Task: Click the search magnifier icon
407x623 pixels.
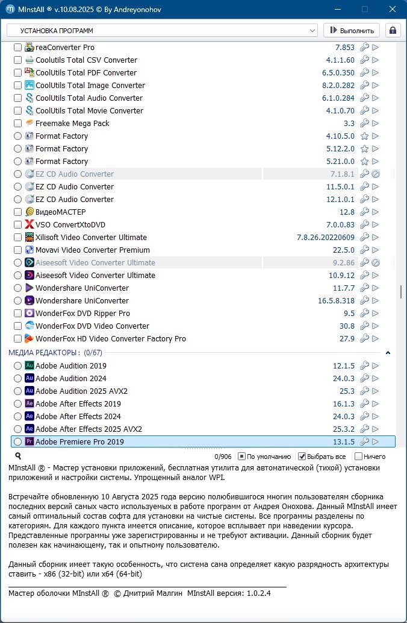Action: [x=18, y=456]
